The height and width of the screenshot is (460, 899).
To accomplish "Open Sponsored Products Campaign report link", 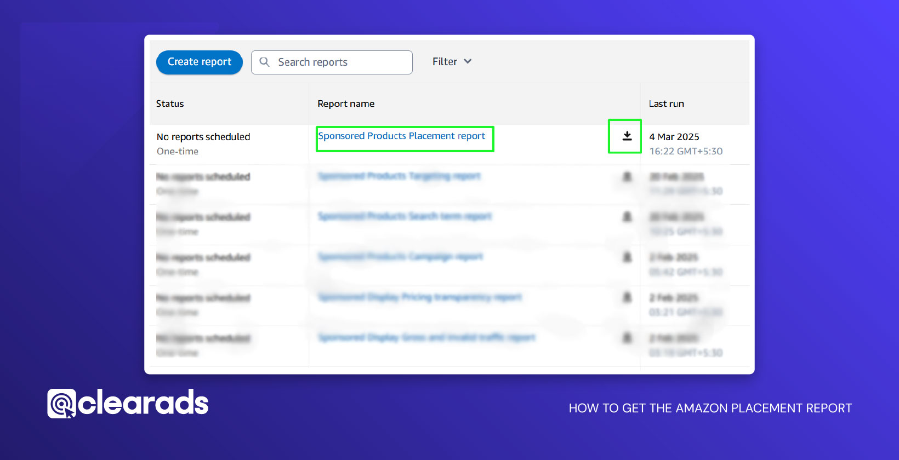I will (x=400, y=256).
